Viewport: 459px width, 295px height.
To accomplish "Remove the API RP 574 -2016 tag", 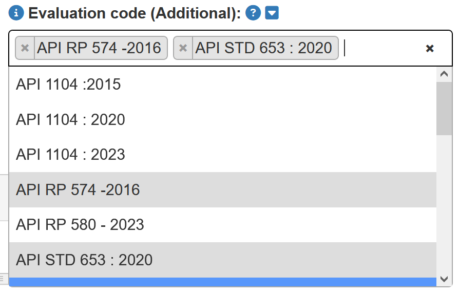I will tap(25, 48).
